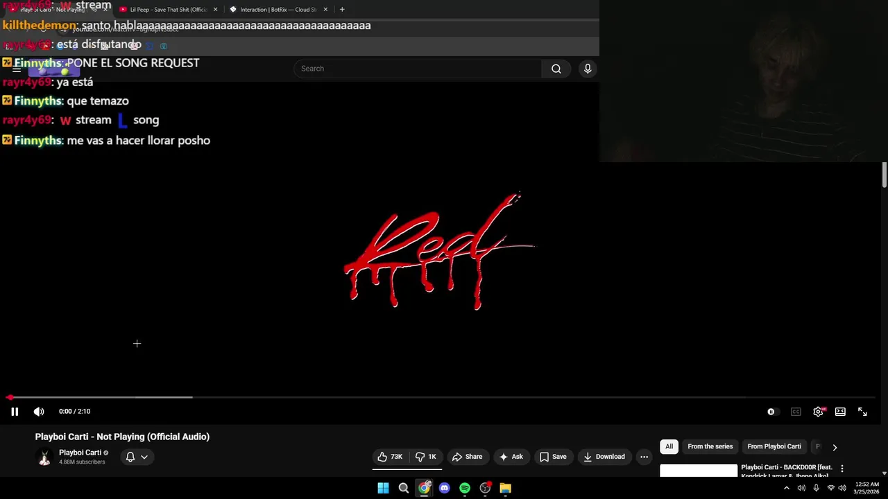Image resolution: width=888 pixels, height=499 pixels.
Task: Open the Windows Start menu
Action: pyautogui.click(x=383, y=488)
